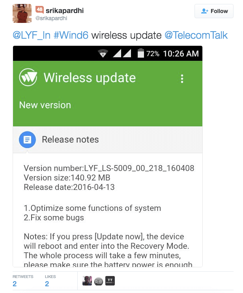Click the battery status icon
This screenshot has height=293, width=243.
coord(141,53)
